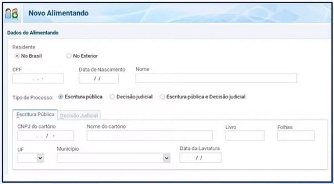The height and width of the screenshot is (184, 334).
Task: Focus the Livro input field
Action: coord(245,135)
